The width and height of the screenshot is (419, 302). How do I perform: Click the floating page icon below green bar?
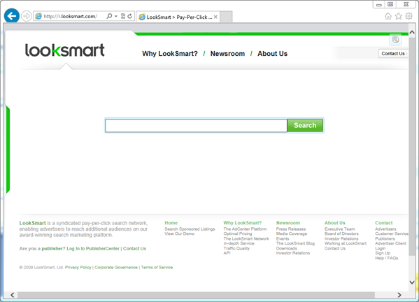[395, 40]
